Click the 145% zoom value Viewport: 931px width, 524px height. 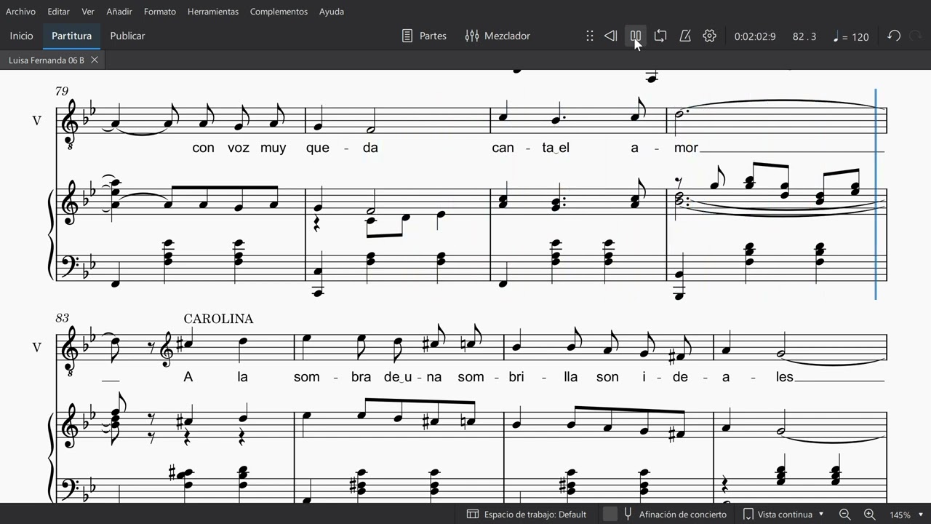pos(900,515)
